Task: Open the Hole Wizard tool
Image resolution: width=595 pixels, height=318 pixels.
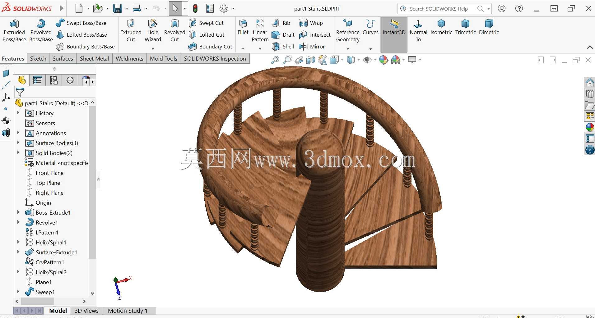Action: tap(153, 31)
